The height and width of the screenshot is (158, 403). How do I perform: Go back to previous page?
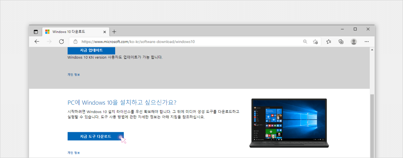[x=37, y=42]
